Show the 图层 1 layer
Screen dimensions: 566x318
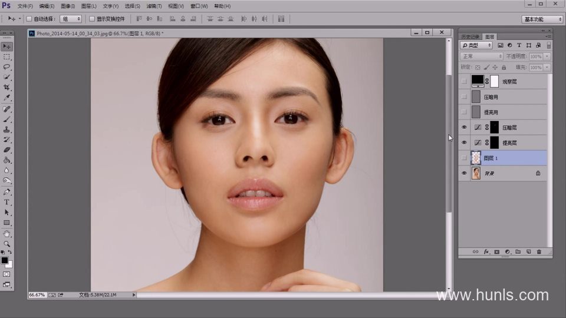pyautogui.click(x=464, y=158)
